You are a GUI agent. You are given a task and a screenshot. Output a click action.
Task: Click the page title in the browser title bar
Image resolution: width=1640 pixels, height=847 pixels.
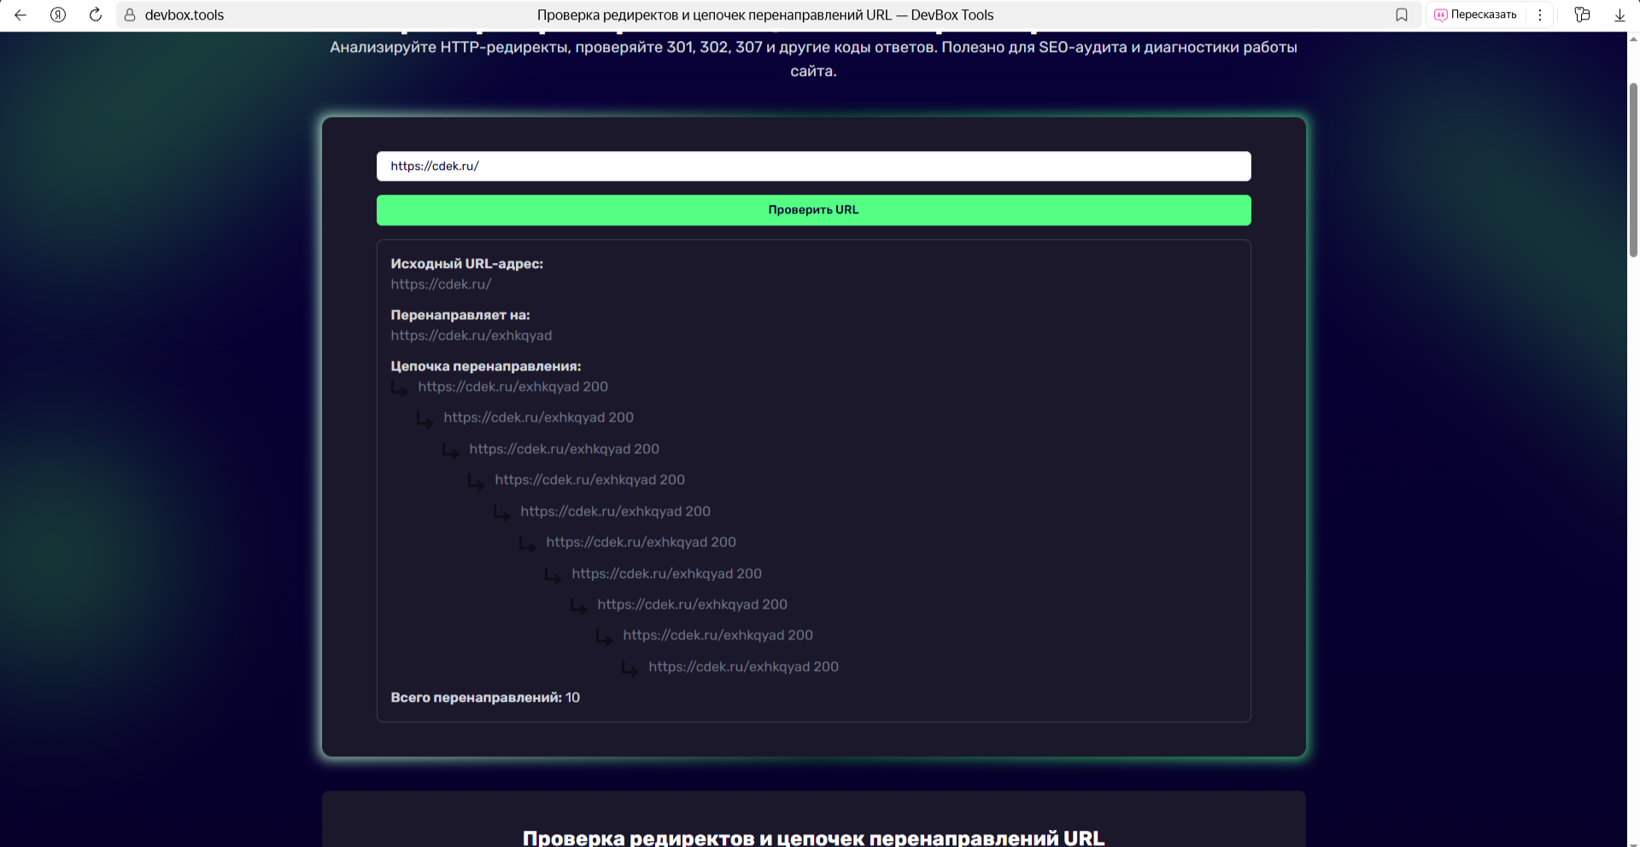765,15
